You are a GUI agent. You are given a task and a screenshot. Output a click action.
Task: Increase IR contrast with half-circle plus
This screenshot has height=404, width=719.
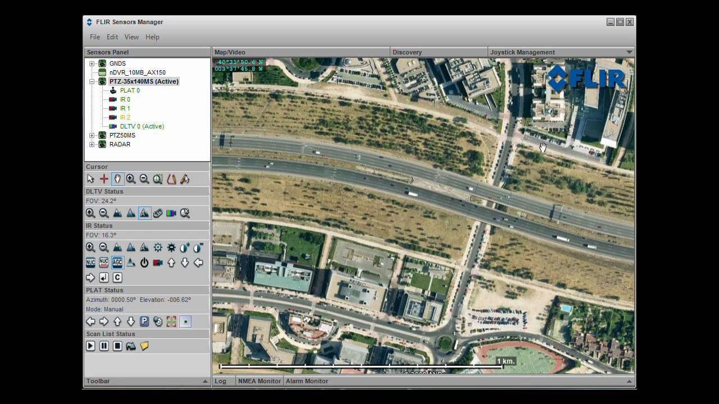(x=185, y=247)
